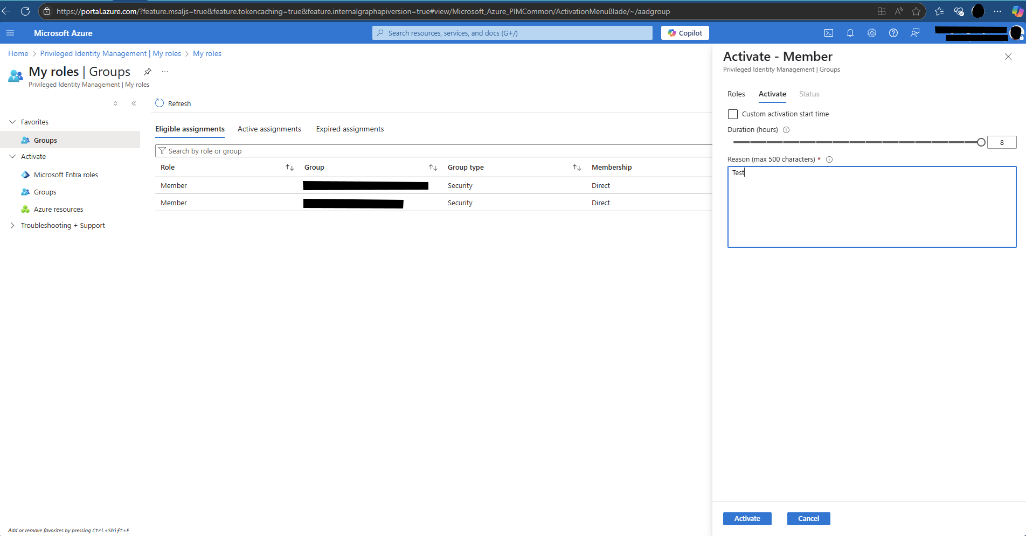The width and height of the screenshot is (1026, 536).
Task: Open browser split screen icon
Action: [x=882, y=11]
